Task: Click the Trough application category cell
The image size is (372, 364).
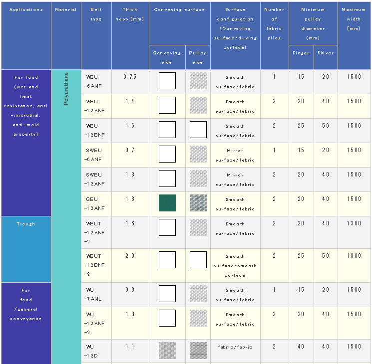Action: click(26, 224)
